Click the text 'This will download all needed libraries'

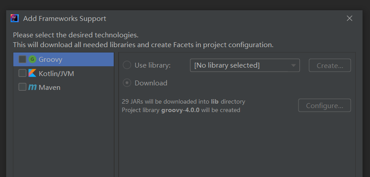pos(74,44)
